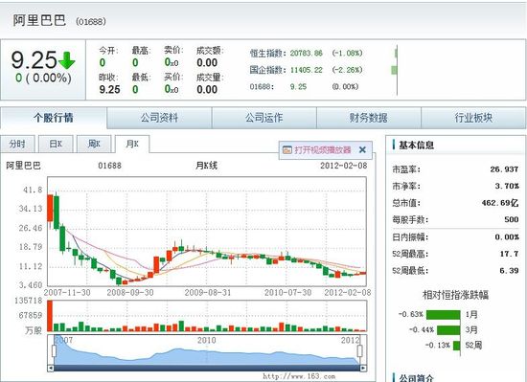Open the 公司资料 tab

pos(159,118)
